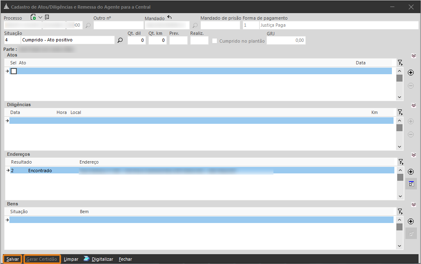Open the dropdown arrow beside Processo icon
The width and height of the screenshot is (421, 264).
(x=40, y=18)
